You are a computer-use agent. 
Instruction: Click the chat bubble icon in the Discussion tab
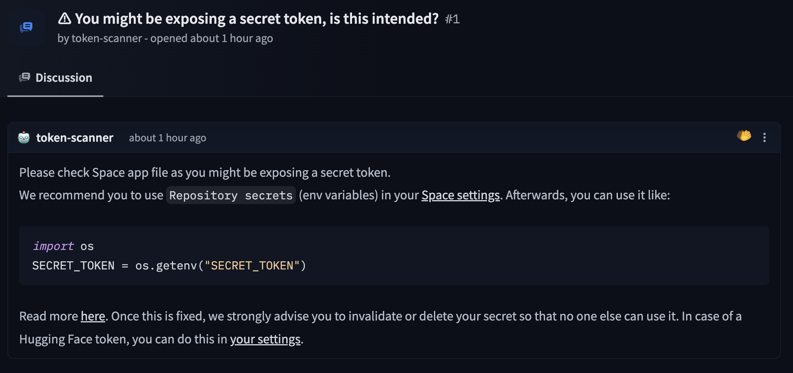(x=25, y=77)
